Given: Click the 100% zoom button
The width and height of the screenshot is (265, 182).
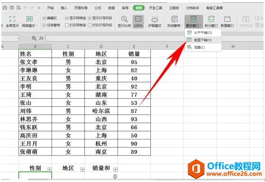Looking at the screenshot, I should [138, 21].
